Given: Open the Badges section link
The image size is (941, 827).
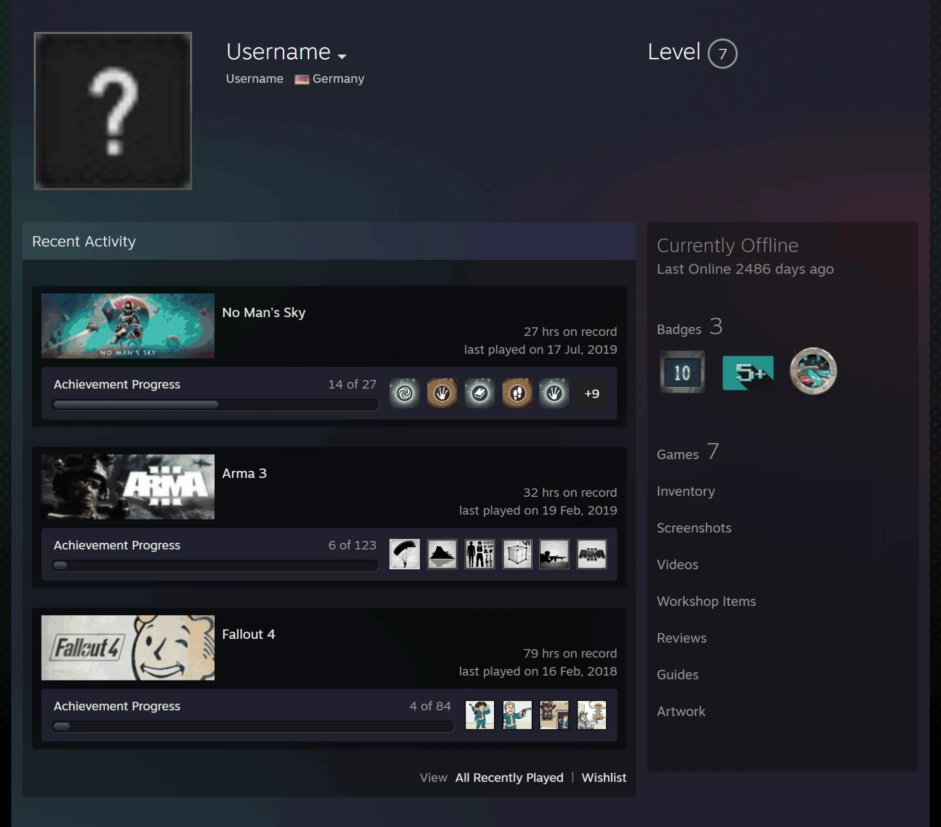Looking at the screenshot, I should pos(690,327).
